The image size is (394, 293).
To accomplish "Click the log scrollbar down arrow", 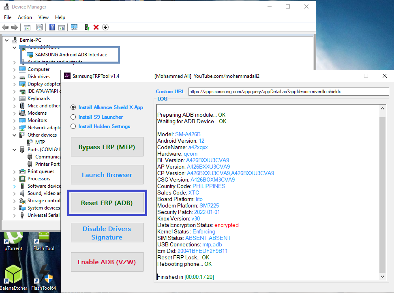I will (382, 277).
